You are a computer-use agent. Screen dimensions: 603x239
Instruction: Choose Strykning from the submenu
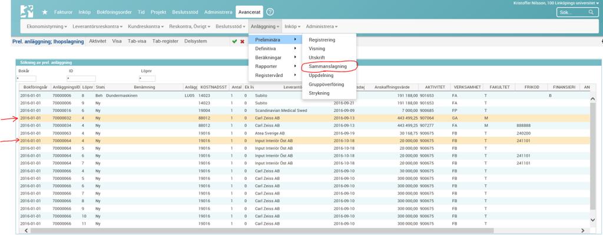click(319, 93)
